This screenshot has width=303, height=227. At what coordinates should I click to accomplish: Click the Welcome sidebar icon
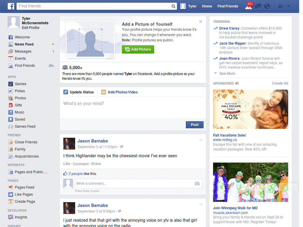[11, 37]
